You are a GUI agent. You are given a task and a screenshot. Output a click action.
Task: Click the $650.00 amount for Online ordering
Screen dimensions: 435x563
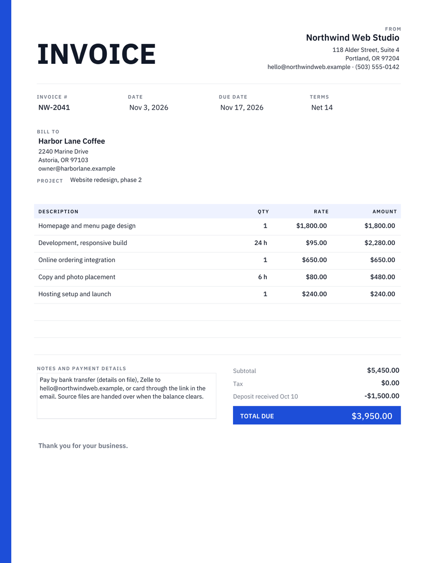coord(382,260)
